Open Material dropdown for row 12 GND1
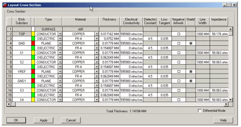The image size is (241, 127). point(96,81)
